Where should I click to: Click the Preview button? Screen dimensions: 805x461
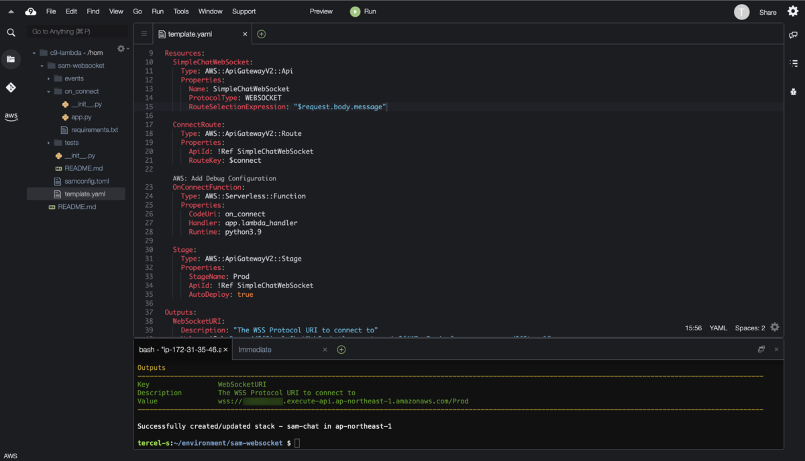coord(321,11)
